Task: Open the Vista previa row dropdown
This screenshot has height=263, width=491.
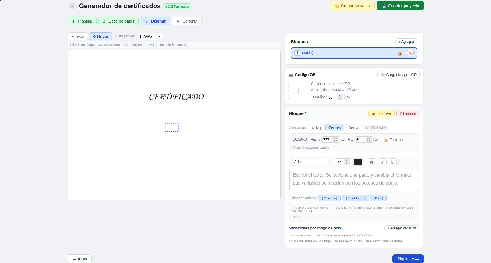Action: (150, 36)
